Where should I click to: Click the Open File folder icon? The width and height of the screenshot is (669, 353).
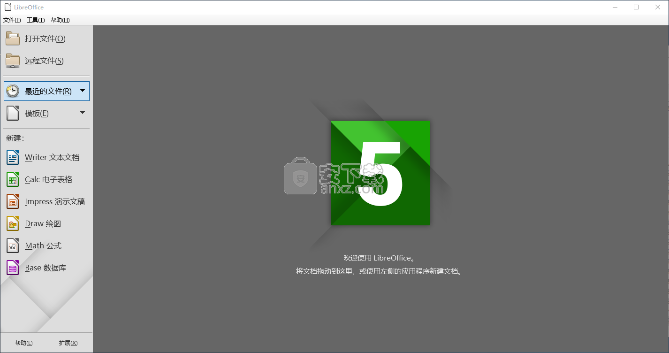pyautogui.click(x=13, y=38)
